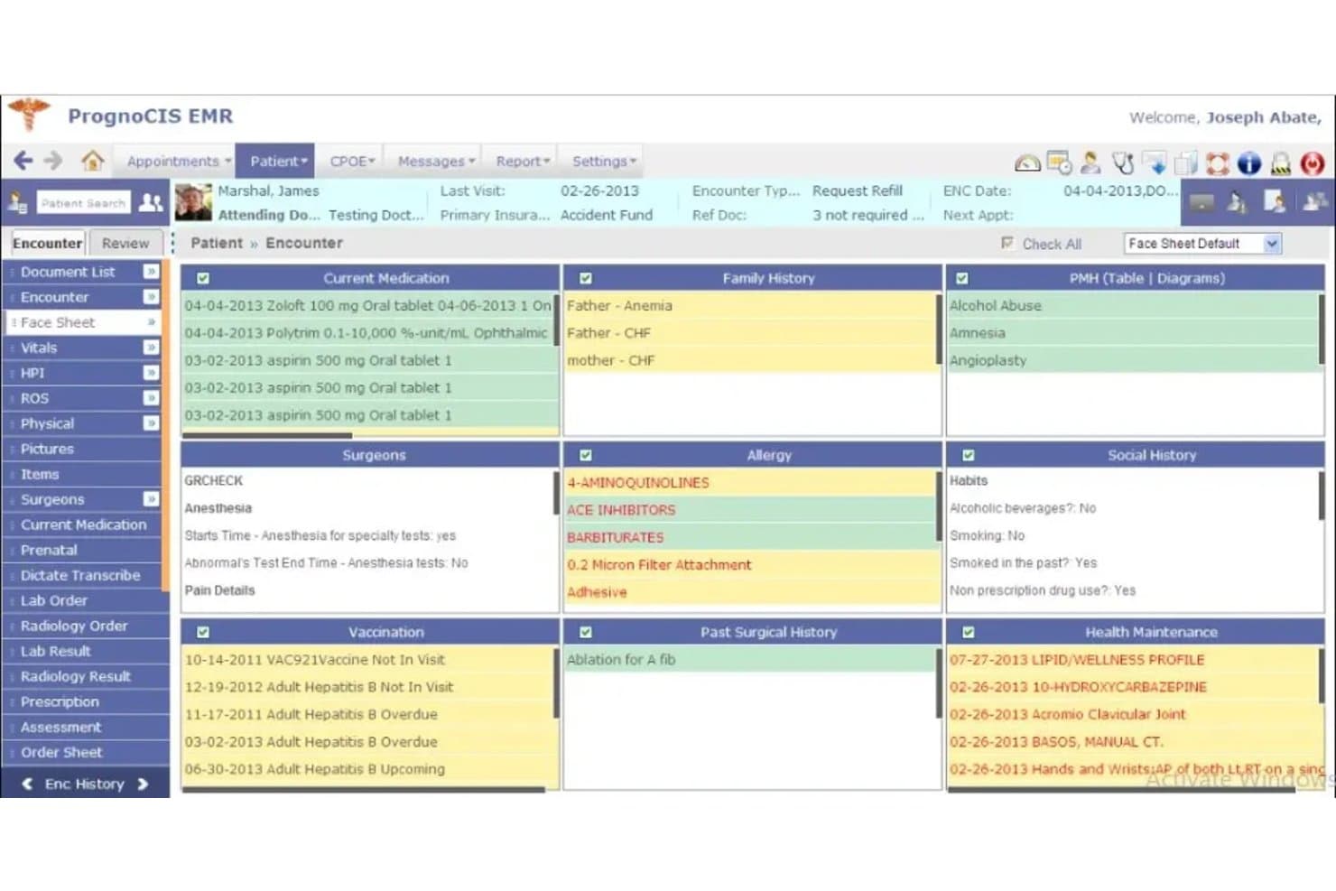Viewport: 1336px width, 891px height.
Task: Expand the Vitals sidebar arrow
Action: point(151,348)
